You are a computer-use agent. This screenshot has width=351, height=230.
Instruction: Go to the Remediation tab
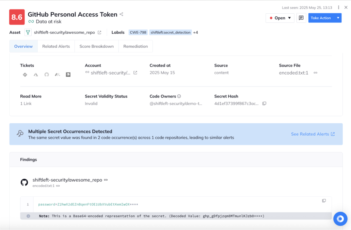point(135,46)
